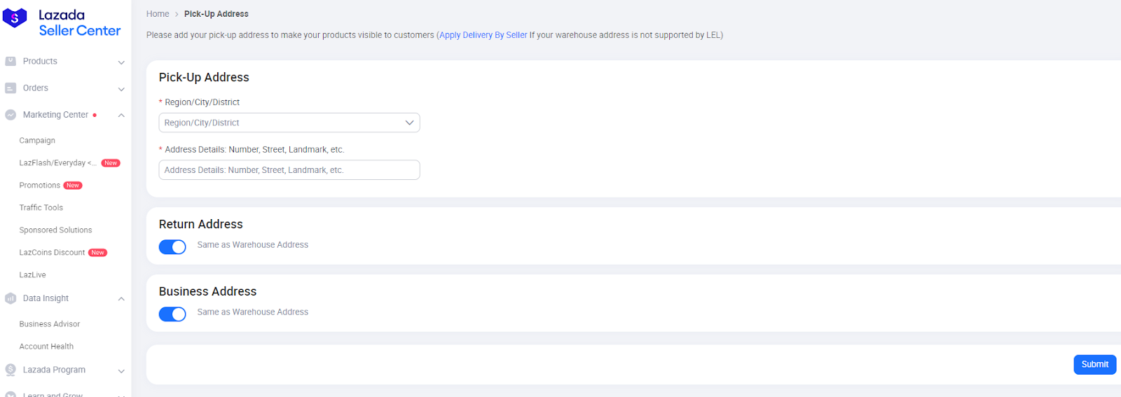The image size is (1121, 397).
Task: Open Account Health submenu item
Action: click(x=46, y=347)
